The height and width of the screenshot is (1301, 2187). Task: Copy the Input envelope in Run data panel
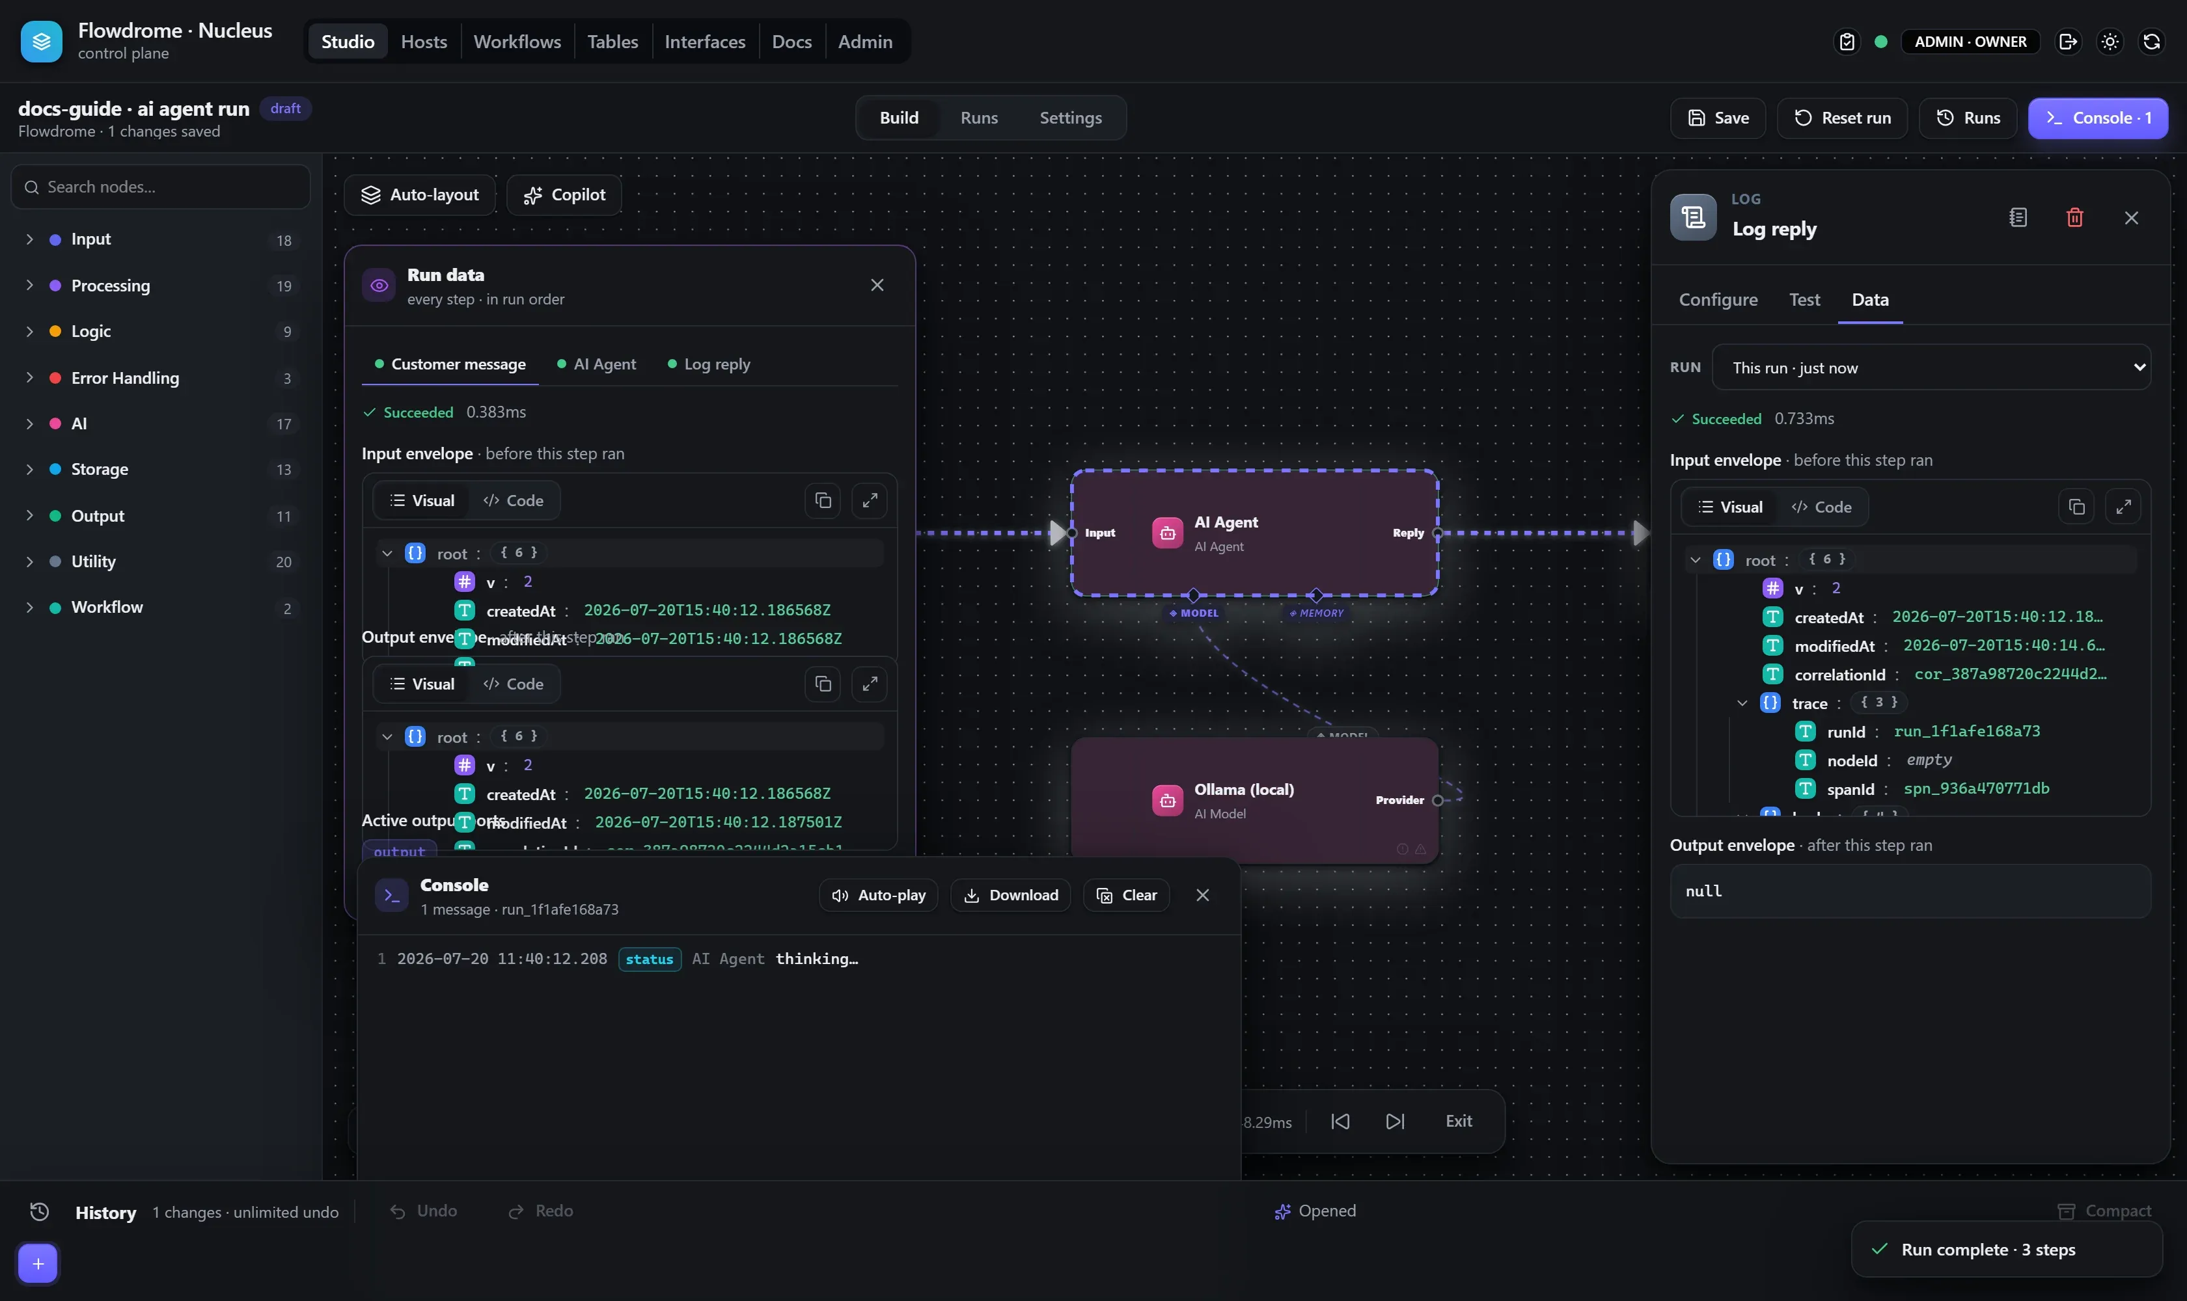click(x=823, y=501)
